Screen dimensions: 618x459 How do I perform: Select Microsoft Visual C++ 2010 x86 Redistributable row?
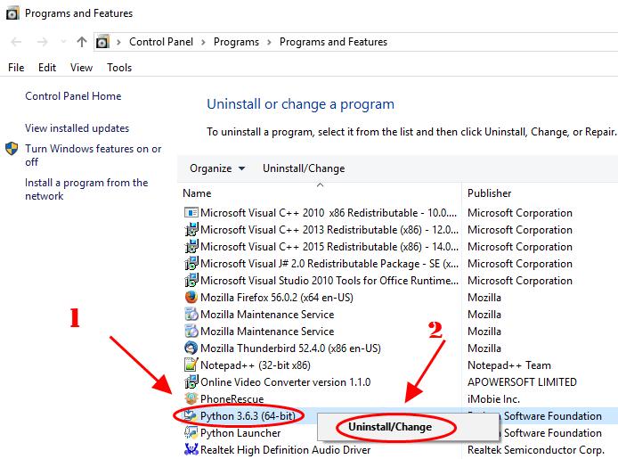329,213
